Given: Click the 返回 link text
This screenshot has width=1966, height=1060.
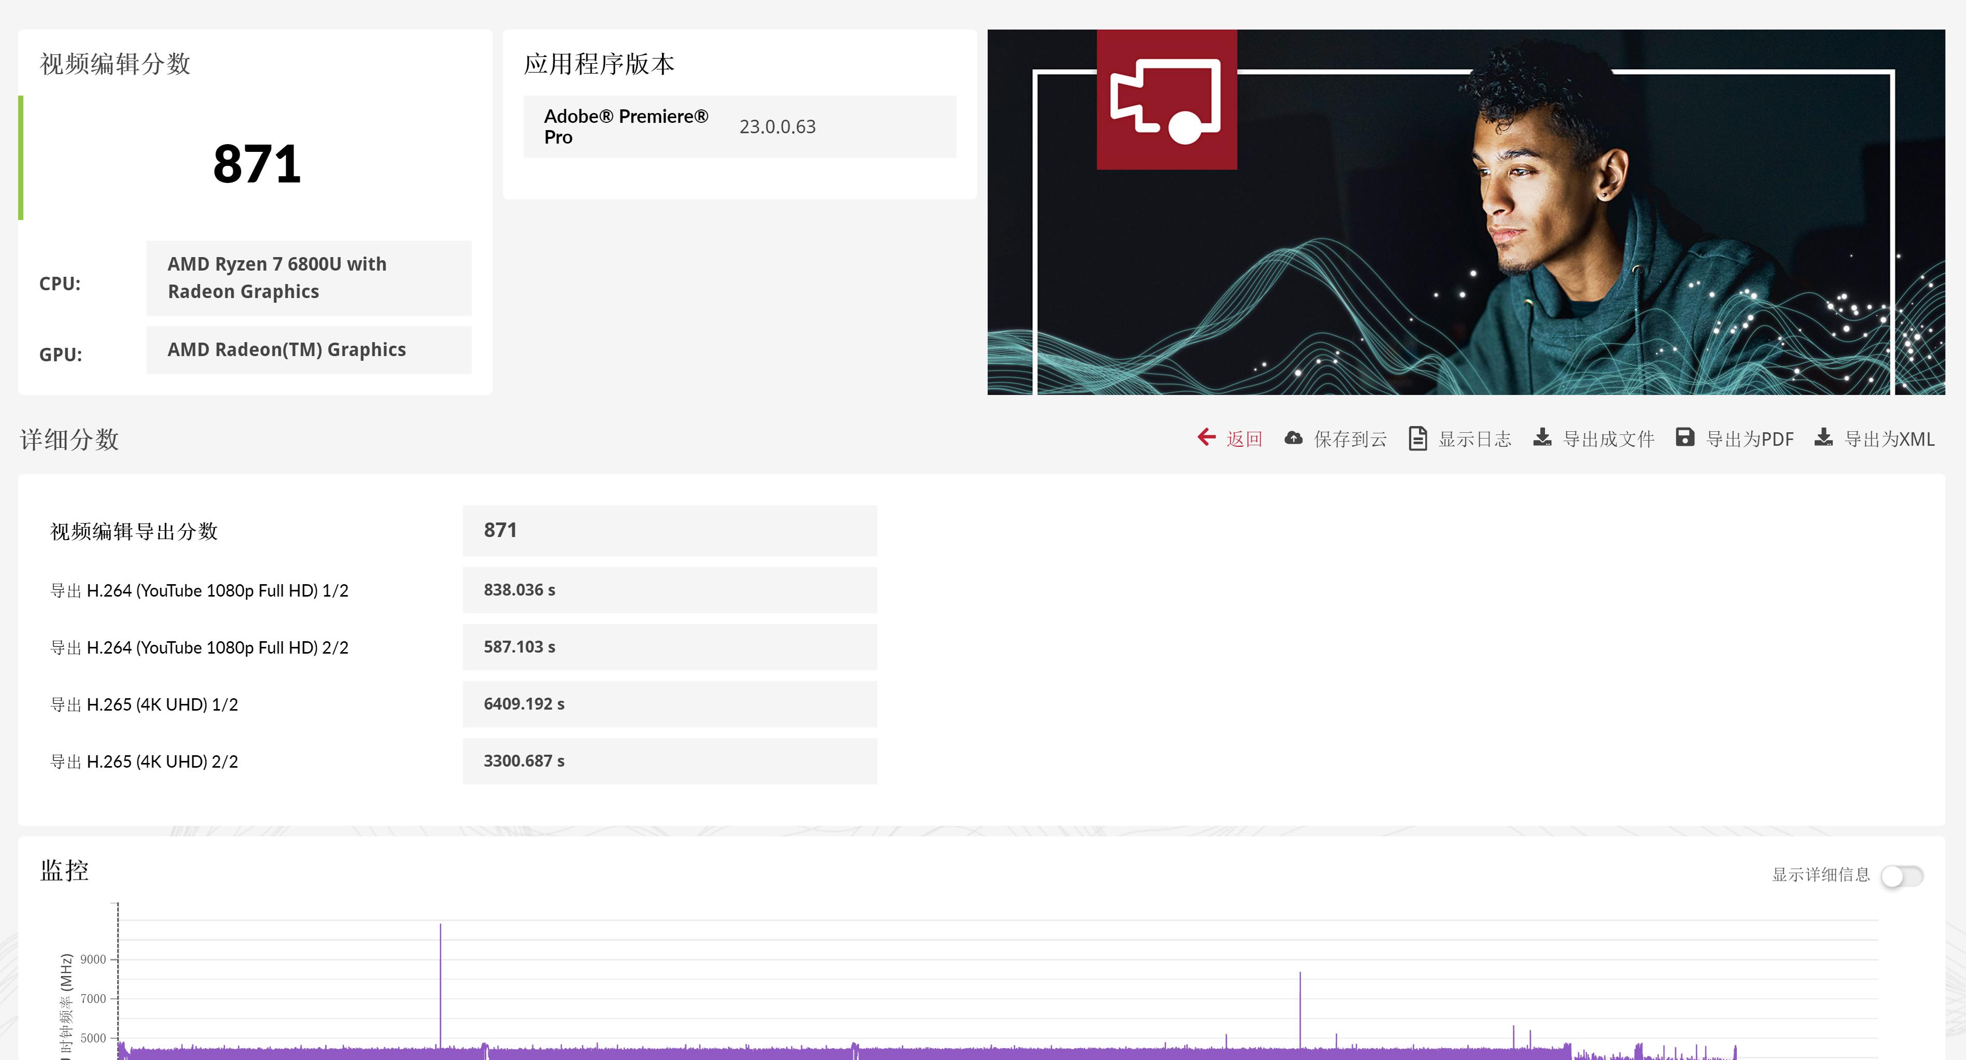Looking at the screenshot, I should (1244, 439).
